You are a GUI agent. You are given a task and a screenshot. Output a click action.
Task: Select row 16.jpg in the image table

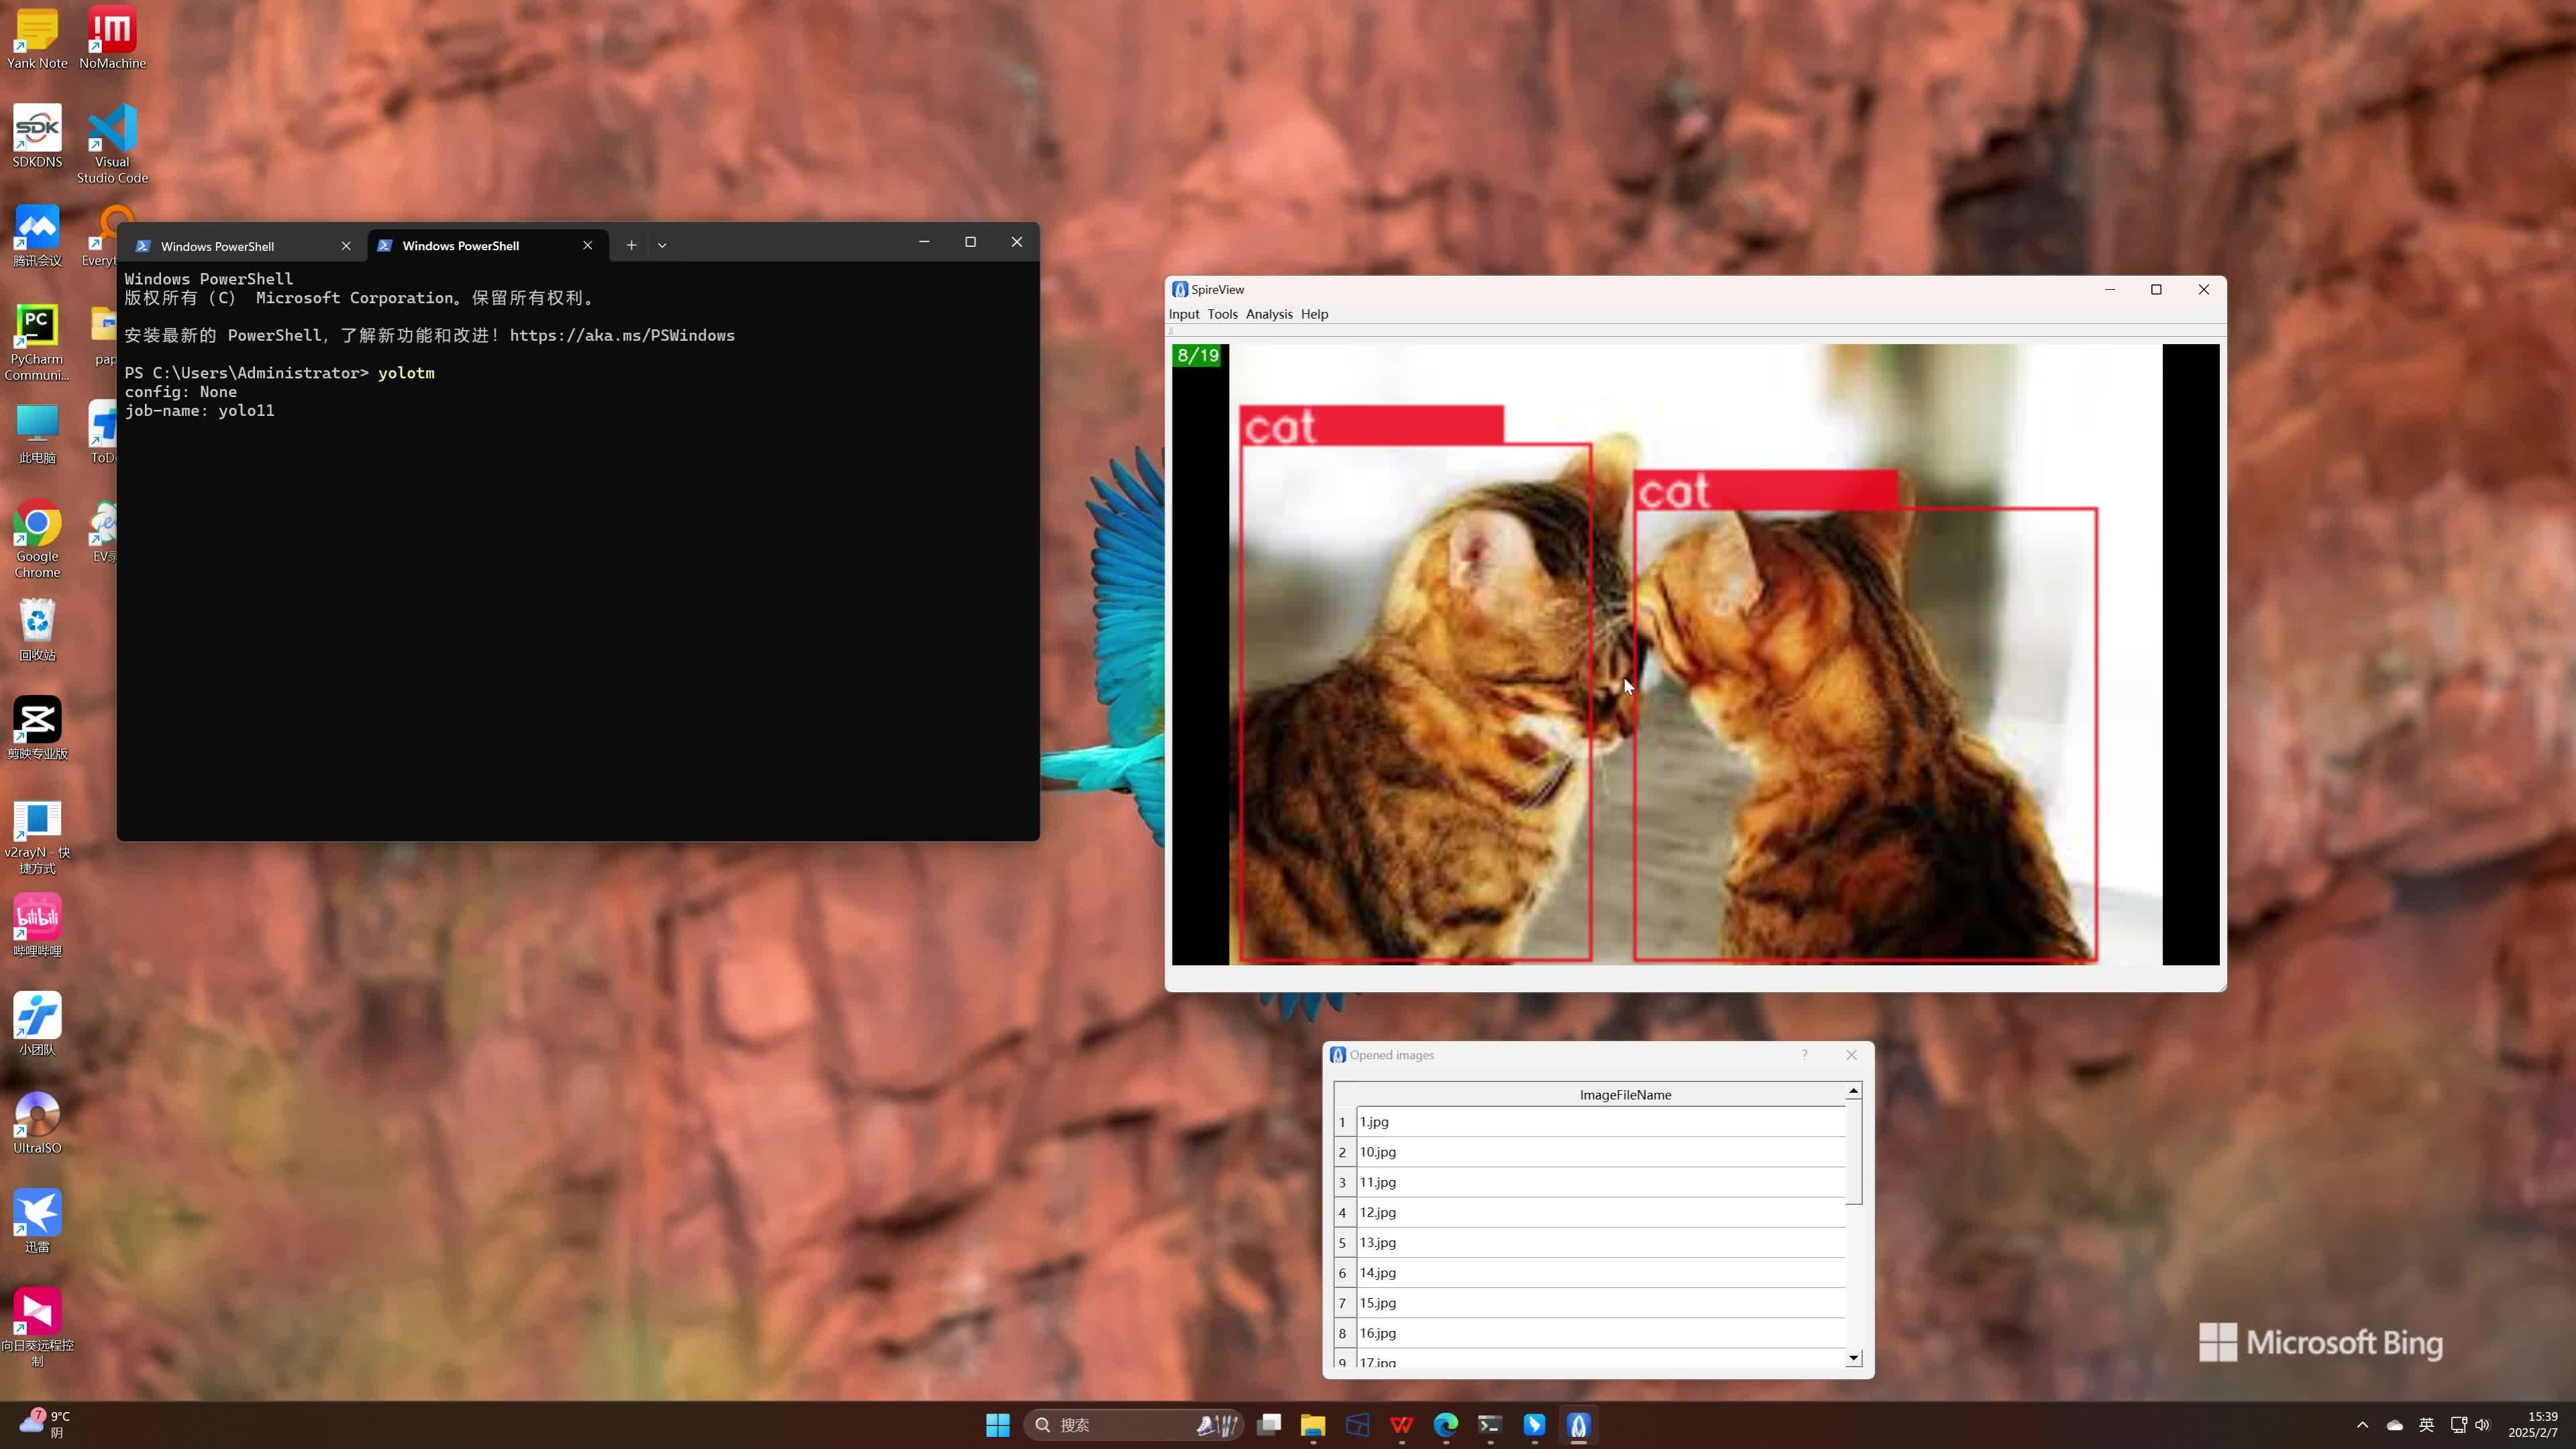pos(1600,1333)
